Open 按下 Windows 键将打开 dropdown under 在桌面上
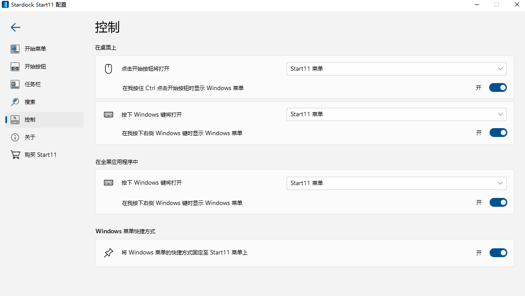 (x=396, y=114)
